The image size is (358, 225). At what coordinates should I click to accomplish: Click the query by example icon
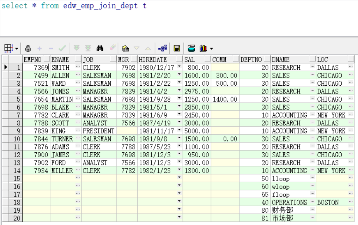(125, 48)
